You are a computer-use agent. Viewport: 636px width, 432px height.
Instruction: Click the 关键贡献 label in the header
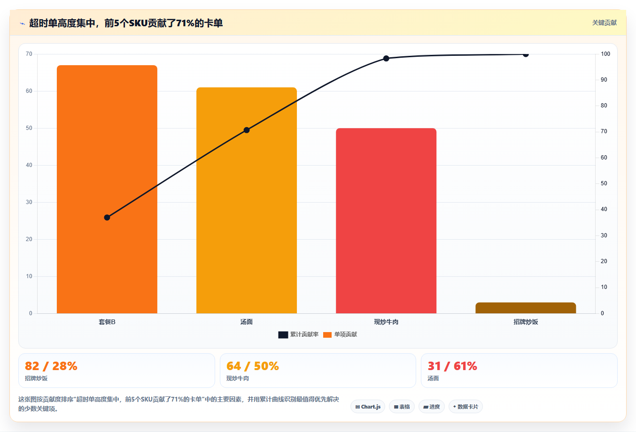(x=604, y=23)
